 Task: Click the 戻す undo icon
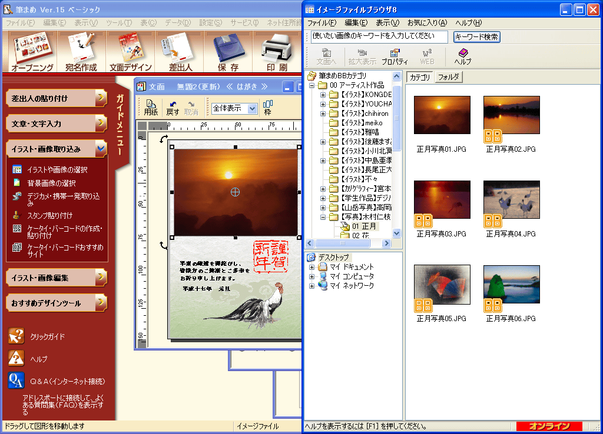173,108
